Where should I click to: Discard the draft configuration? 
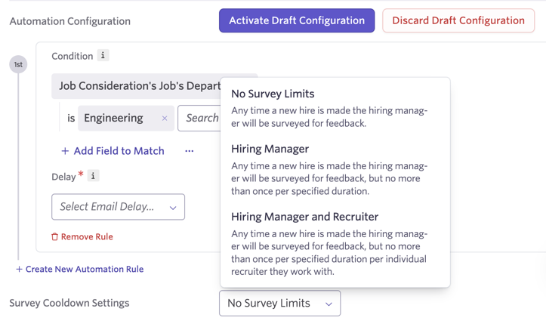458,20
